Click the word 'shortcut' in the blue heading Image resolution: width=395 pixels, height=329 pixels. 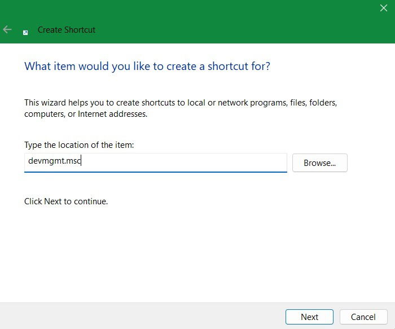[x=227, y=66]
